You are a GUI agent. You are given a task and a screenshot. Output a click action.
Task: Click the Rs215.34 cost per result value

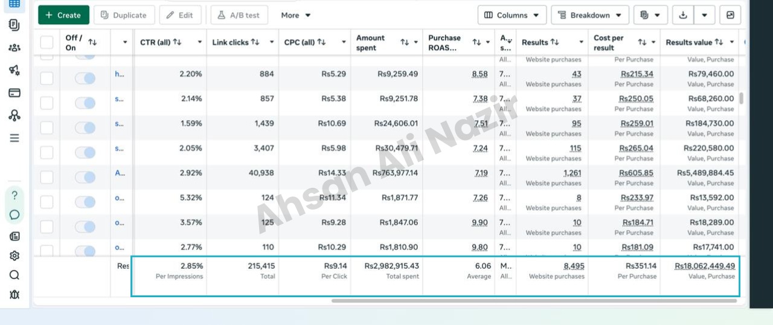coord(637,74)
